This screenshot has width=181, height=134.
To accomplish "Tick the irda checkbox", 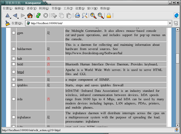I will tap(14, 99).
